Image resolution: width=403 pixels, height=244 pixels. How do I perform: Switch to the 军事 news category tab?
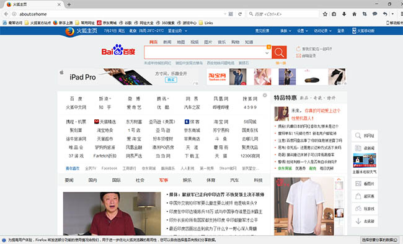pos(164,180)
